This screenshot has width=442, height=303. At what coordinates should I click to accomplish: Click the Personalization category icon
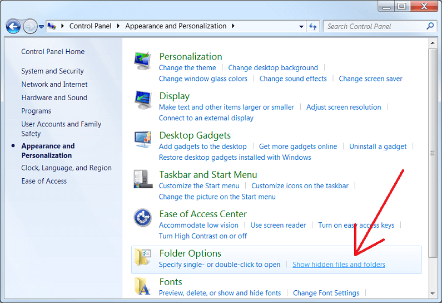point(143,61)
